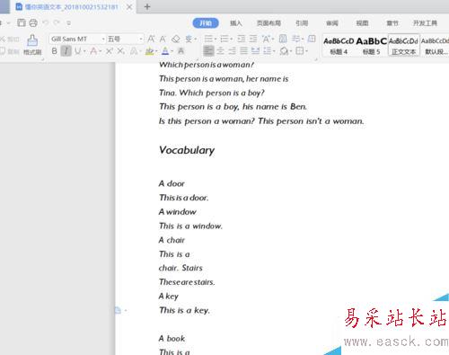This screenshot has width=449, height=355.
Task: Click the phonetic guide icon
Action: (x=189, y=39)
